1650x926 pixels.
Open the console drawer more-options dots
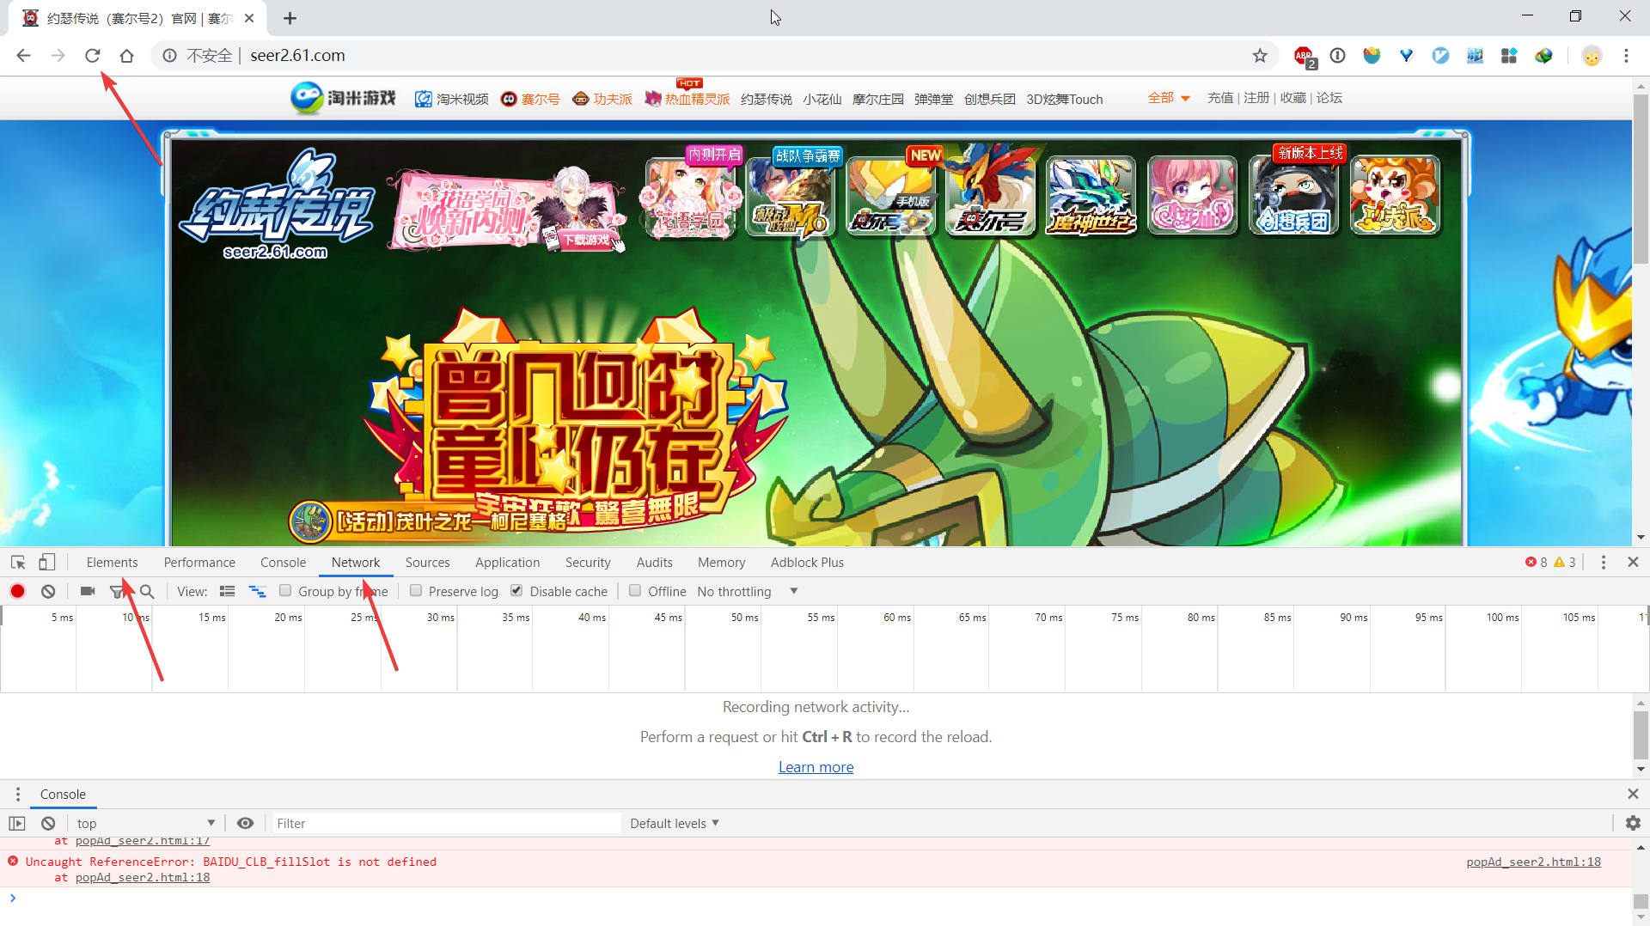tap(18, 794)
